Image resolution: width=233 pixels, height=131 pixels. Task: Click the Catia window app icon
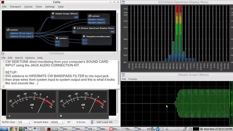(3, 2)
